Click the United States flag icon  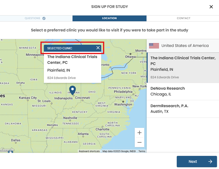pyautogui.click(x=154, y=46)
